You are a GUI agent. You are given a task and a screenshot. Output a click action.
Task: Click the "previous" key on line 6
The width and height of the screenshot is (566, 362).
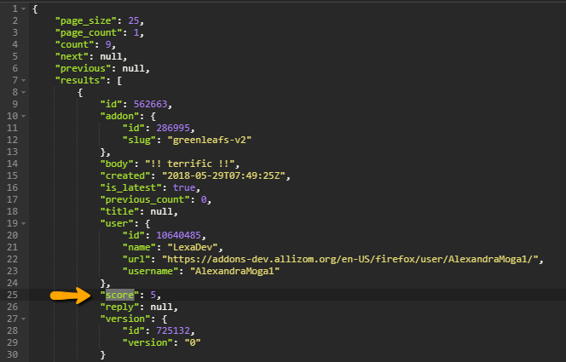click(x=83, y=68)
